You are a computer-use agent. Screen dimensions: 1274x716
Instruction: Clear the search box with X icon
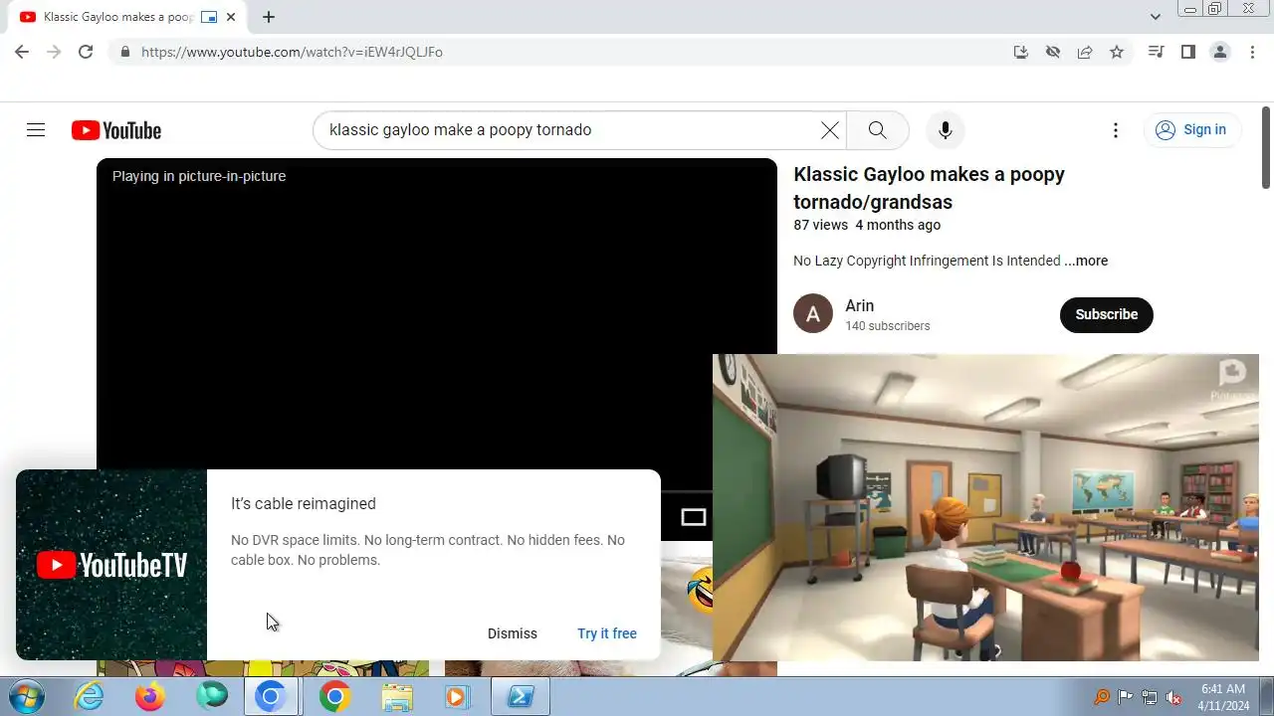tap(829, 130)
